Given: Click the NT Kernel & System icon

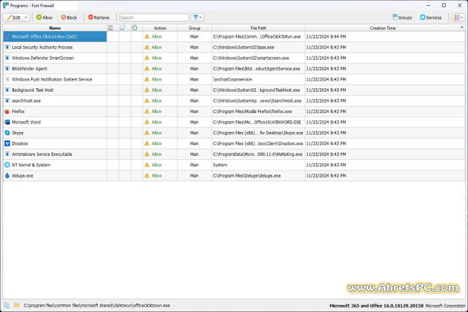Looking at the screenshot, I should point(7,165).
